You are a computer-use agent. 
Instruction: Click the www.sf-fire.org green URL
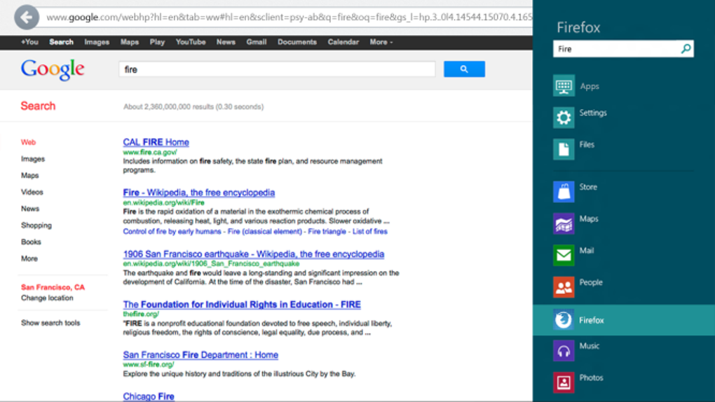tap(148, 364)
